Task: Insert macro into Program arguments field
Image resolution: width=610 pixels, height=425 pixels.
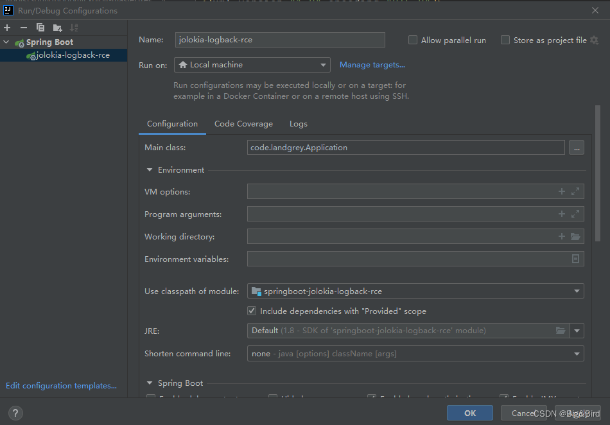Action: click(x=561, y=214)
